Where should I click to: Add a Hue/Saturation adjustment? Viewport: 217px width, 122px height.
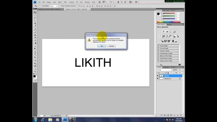163,36
